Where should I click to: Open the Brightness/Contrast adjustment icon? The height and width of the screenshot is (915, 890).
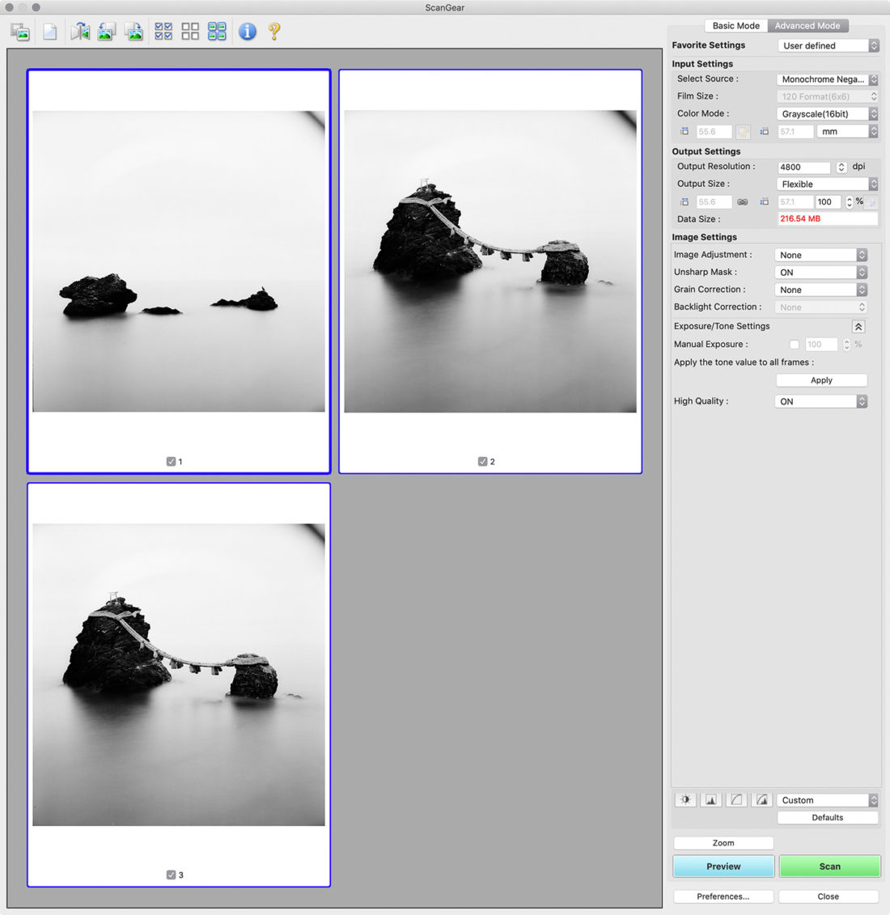[x=685, y=800]
